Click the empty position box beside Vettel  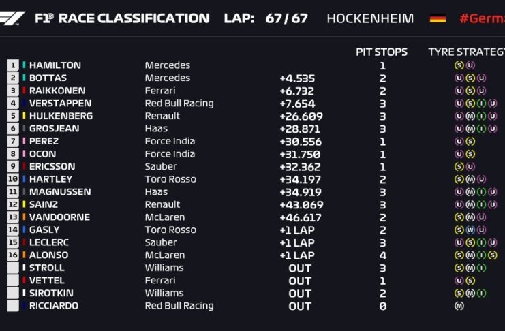click(x=13, y=281)
